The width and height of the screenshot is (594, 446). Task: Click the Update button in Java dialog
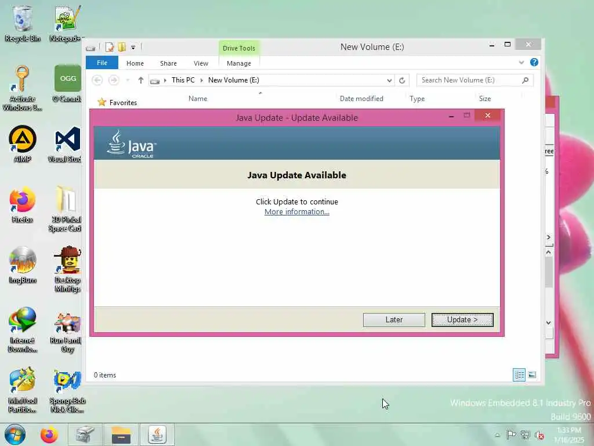462,320
